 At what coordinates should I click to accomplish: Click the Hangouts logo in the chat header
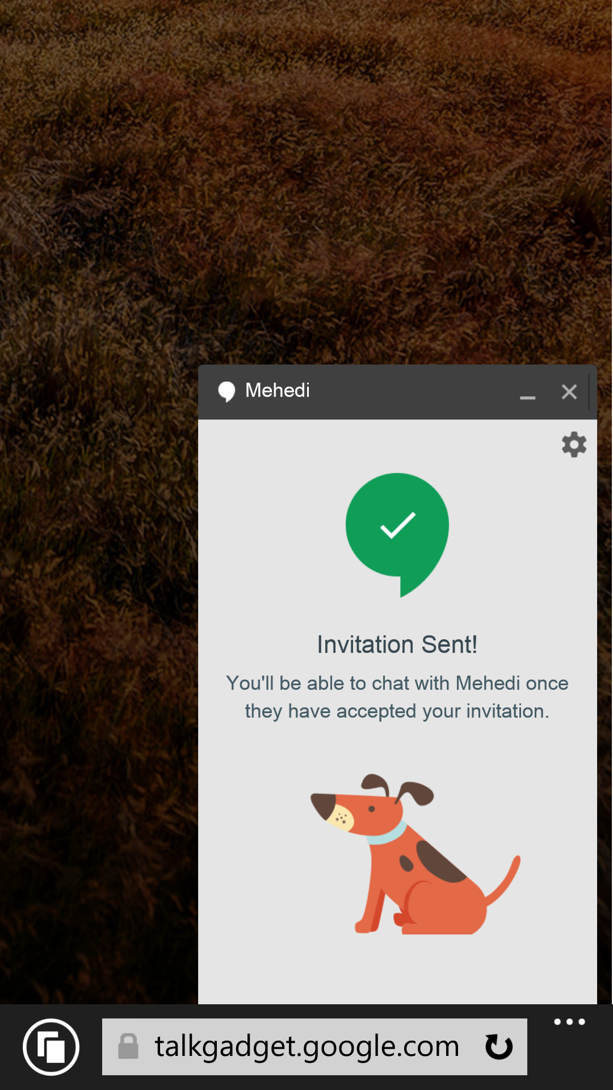pyautogui.click(x=226, y=391)
